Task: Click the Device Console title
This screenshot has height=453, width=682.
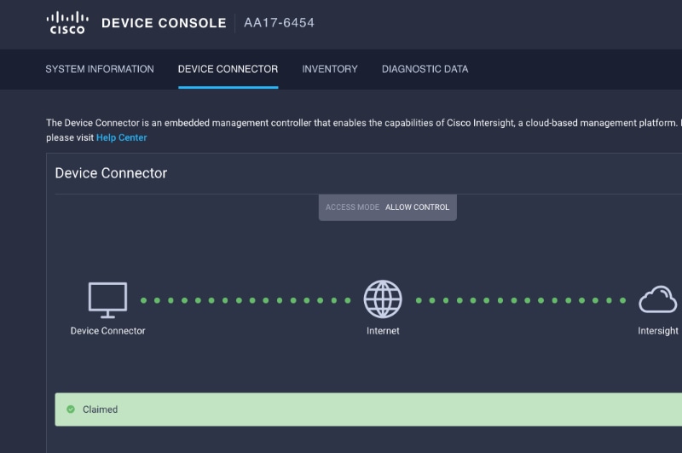Action: tap(164, 23)
